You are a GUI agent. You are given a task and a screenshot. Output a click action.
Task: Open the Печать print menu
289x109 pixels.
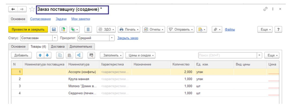click(129, 29)
